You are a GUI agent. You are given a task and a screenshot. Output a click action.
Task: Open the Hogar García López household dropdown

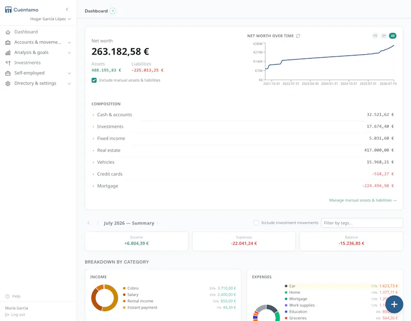(x=50, y=19)
